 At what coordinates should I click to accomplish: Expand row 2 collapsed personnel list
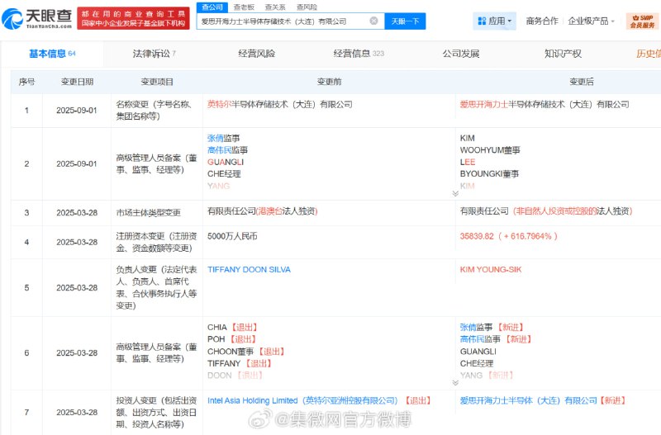(x=455, y=193)
